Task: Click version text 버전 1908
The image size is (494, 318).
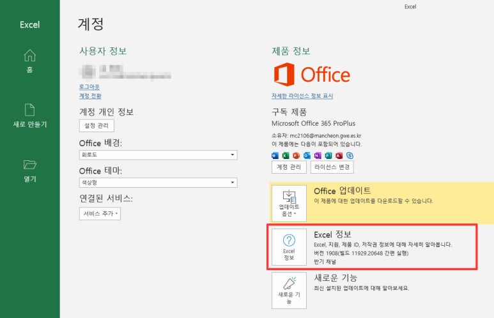Action: tap(326, 253)
